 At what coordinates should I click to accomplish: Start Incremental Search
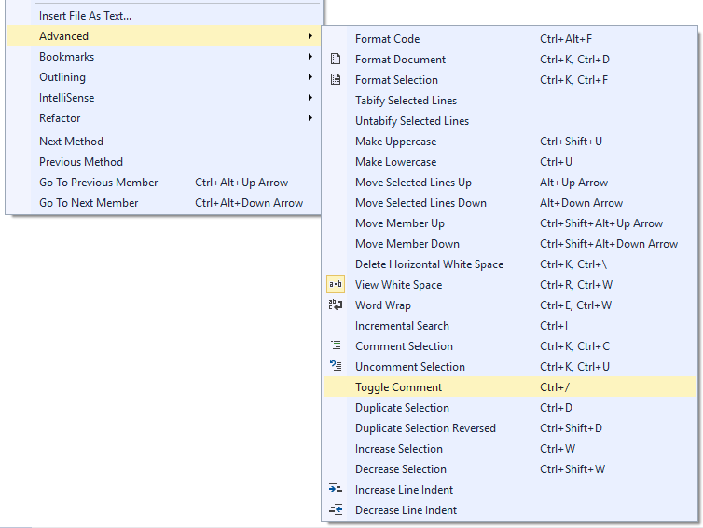pos(510,326)
